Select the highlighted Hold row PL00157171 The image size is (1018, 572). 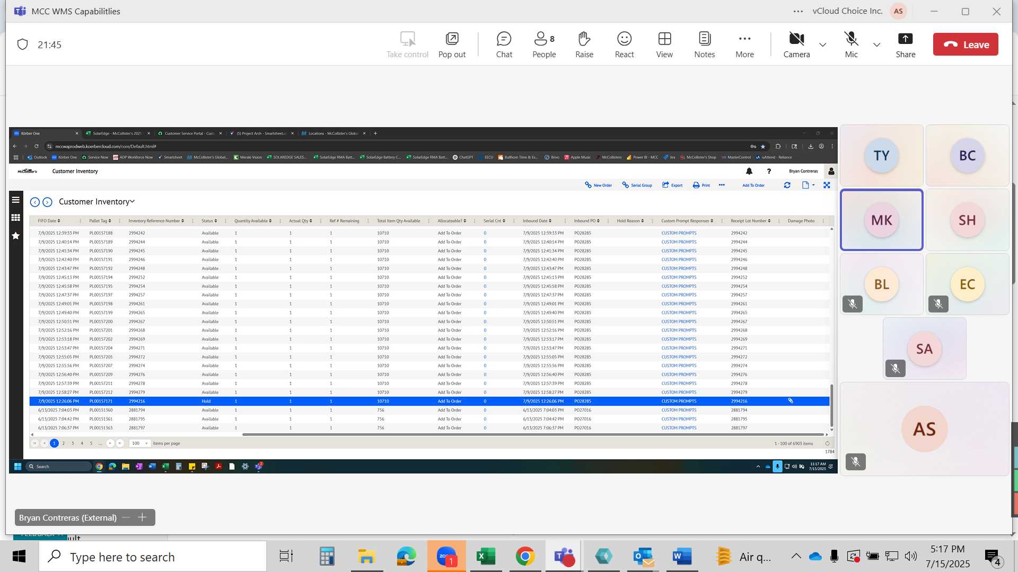429,401
